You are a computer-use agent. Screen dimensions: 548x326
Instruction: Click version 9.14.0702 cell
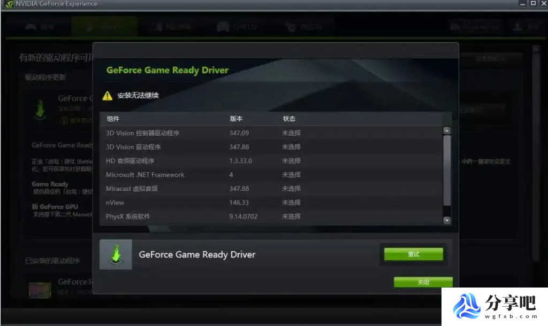(x=243, y=217)
